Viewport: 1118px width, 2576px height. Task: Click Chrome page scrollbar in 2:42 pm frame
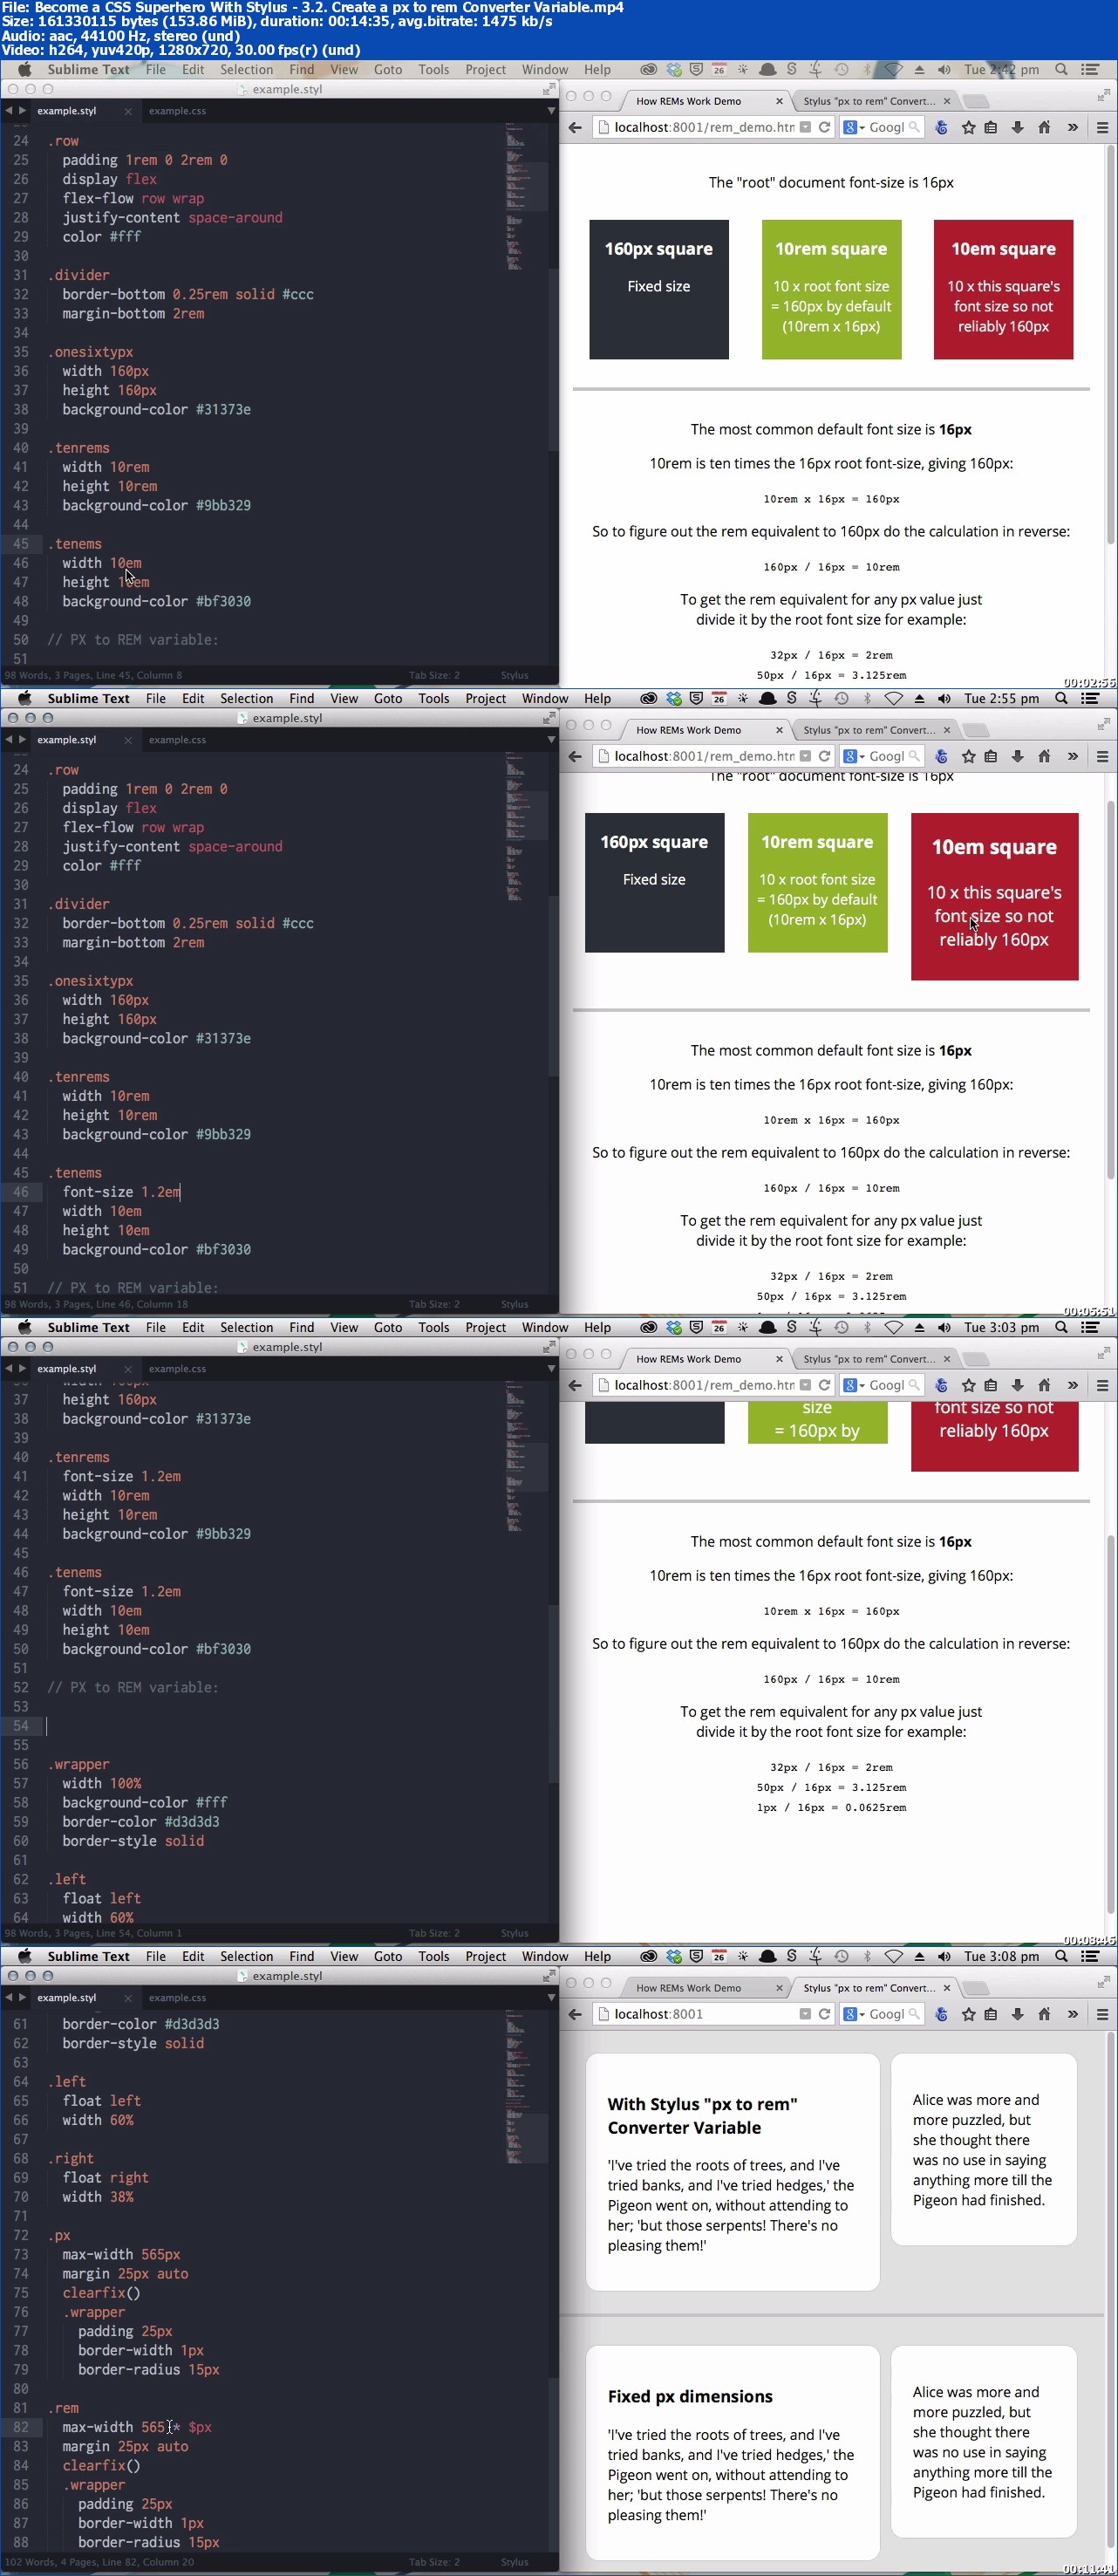coord(1110,345)
